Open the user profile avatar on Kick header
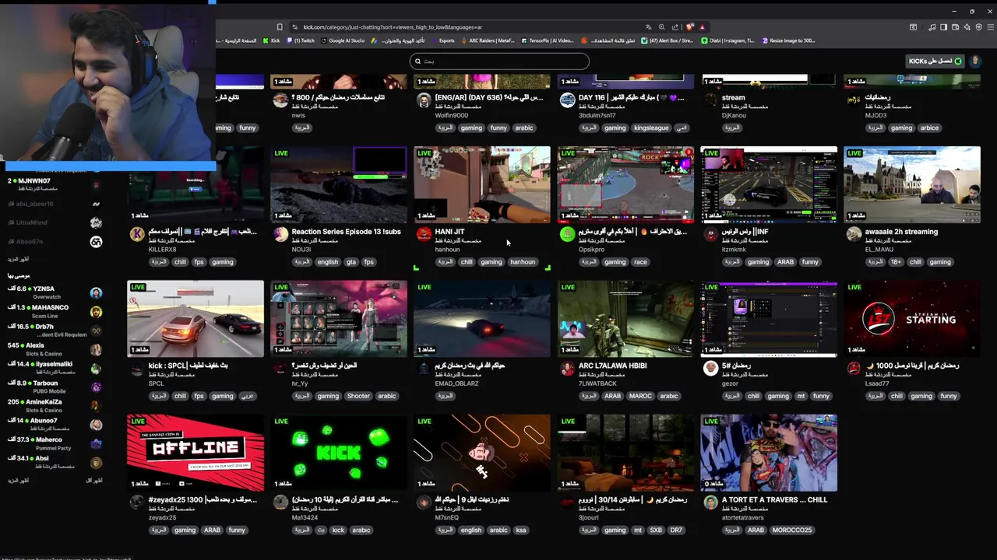The image size is (997, 560). tap(974, 61)
